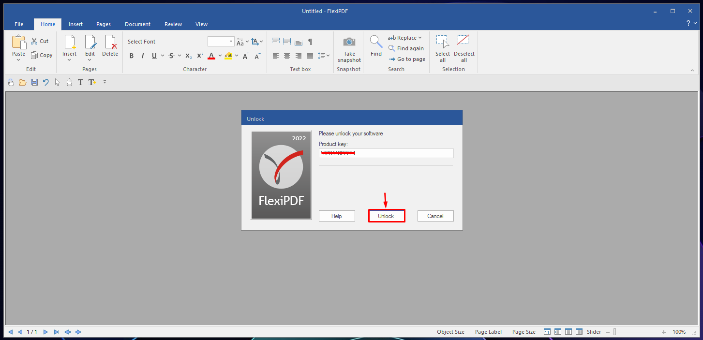This screenshot has width=703, height=340.
Task: Go to first page in status bar
Action: point(10,332)
